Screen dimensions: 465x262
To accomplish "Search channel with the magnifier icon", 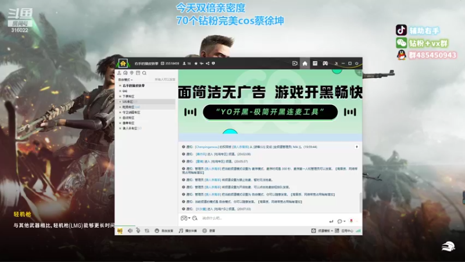I will click(x=144, y=73).
